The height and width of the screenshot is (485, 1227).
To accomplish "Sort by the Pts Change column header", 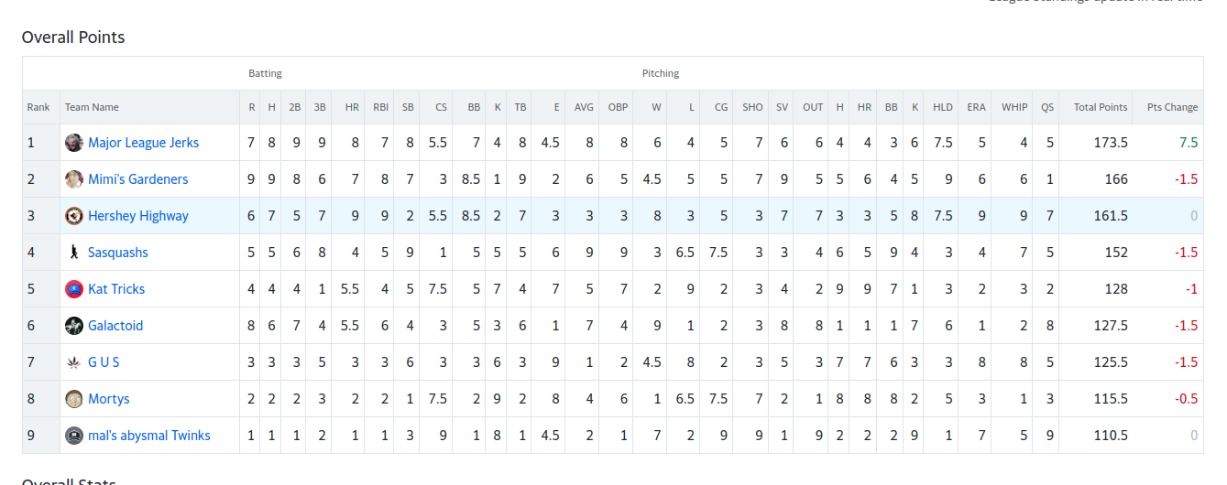I will coord(1172,107).
